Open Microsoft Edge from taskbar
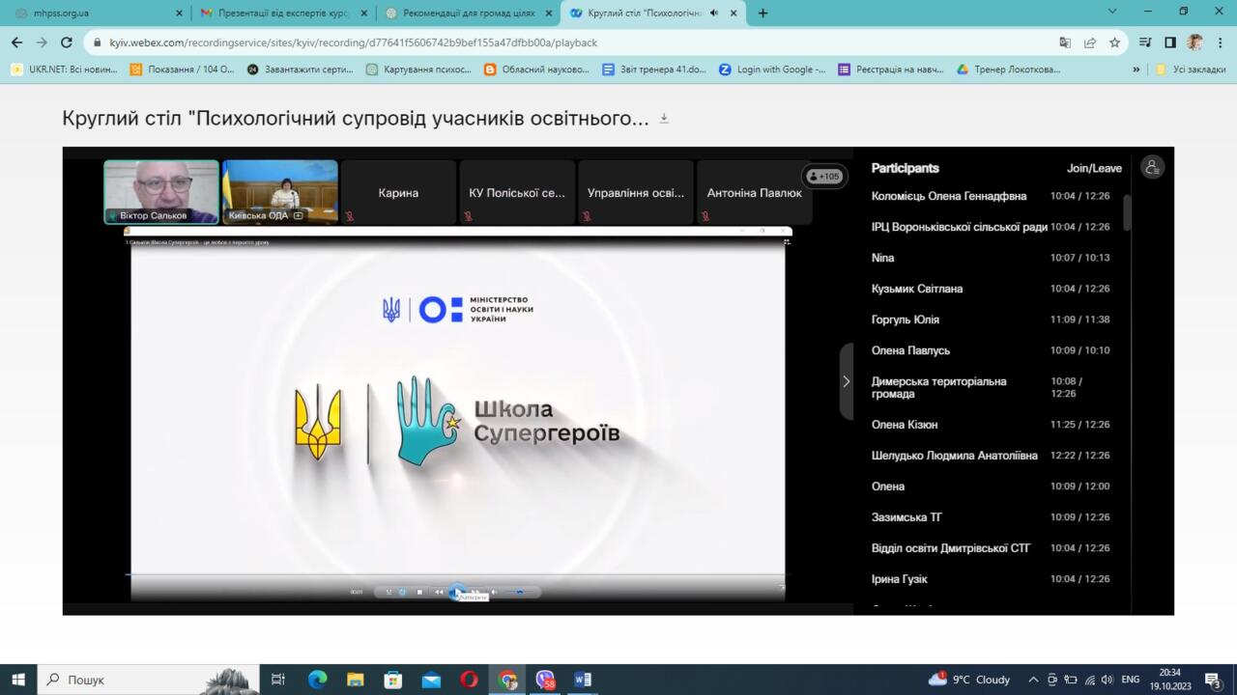The image size is (1237, 695). point(317,680)
